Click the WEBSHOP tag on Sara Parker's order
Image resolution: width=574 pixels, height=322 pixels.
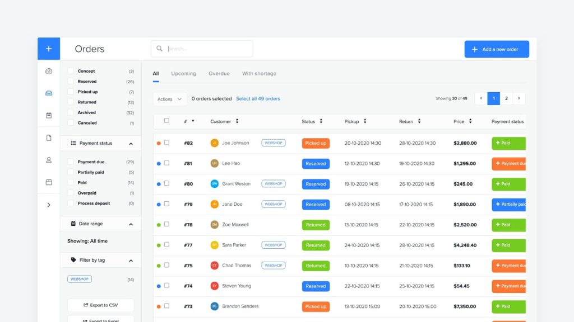click(x=274, y=245)
